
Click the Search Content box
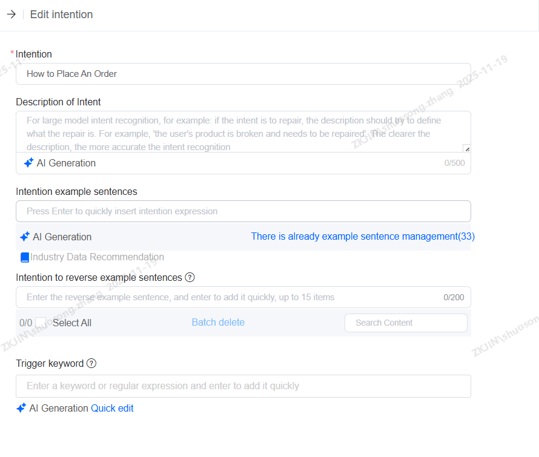[x=406, y=323]
